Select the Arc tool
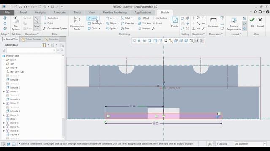 (110, 18)
